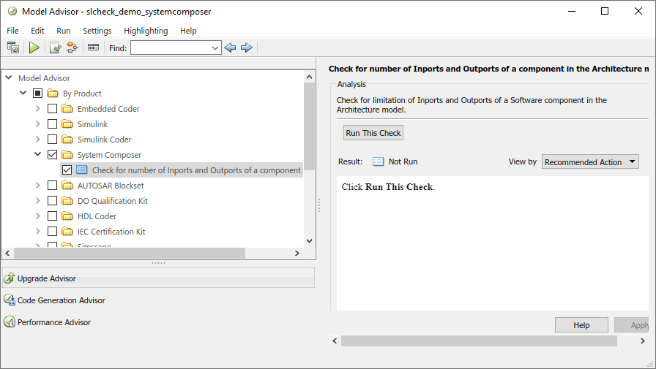Viewport: 656px width, 369px height.
Task: Click the right pane horizontal scrollbar thumb
Action: pos(479,341)
